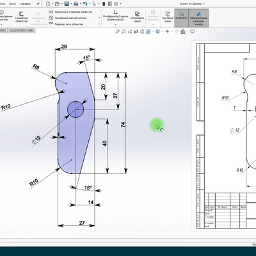Image resolution: width=256 pixels, height=256 pixels.
Task: Click the Previous View icon
Action: click(x=130, y=32)
